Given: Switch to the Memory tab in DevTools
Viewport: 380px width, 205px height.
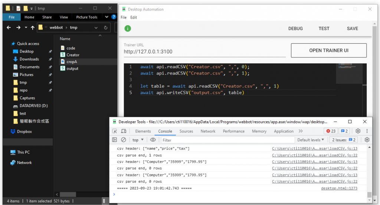Looking at the screenshot, I should [x=259, y=131].
